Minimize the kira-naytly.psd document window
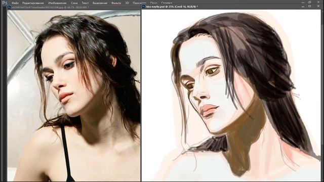The height and width of the screenshot is (182, 324). [x=303, y=7]
